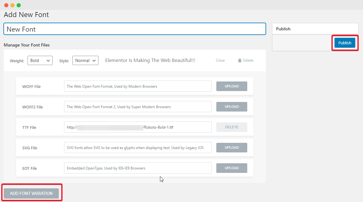Click ADD FONT VARIATION at the bottom

pyautogui.click(x=31, y=193)
